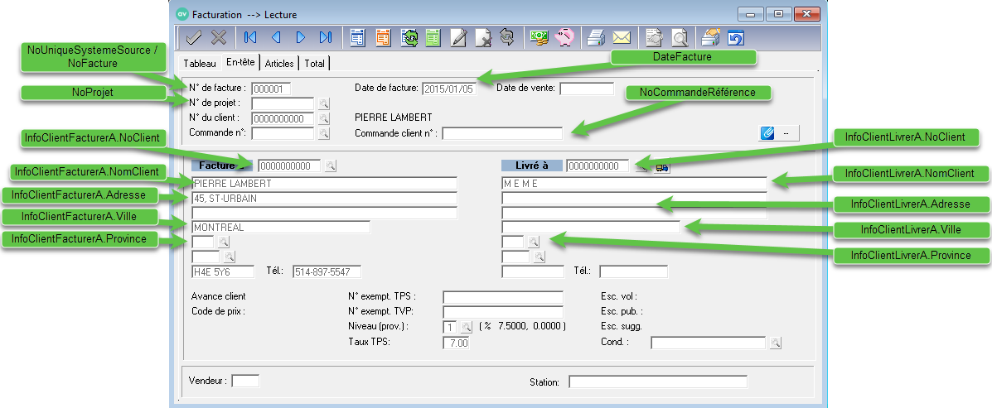Screen dimensions: 992x408
Task: Click the pink piggy bank icon
Action: pos(564,37)
